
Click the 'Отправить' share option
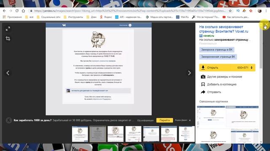coord(211,92)
